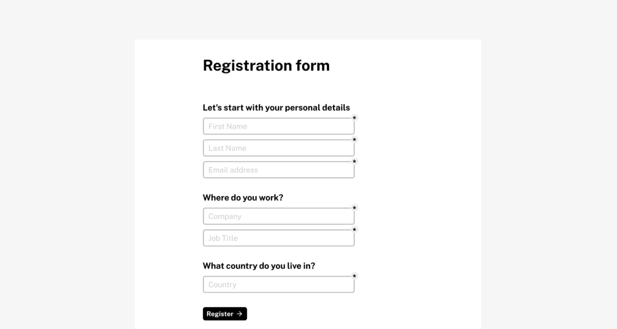Click the Register button

pyautogui.click(x=225, y=314)
